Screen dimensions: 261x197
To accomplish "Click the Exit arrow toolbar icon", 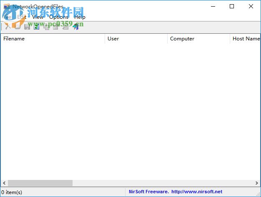I will [75, 27].
